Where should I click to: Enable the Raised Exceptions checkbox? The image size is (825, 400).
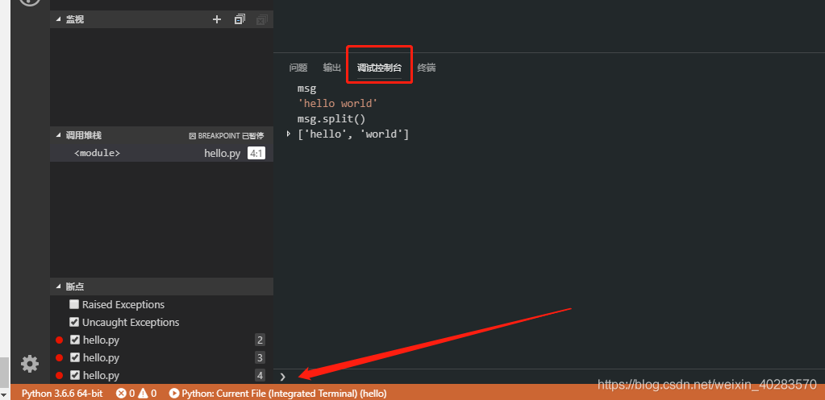coord(74,304)
